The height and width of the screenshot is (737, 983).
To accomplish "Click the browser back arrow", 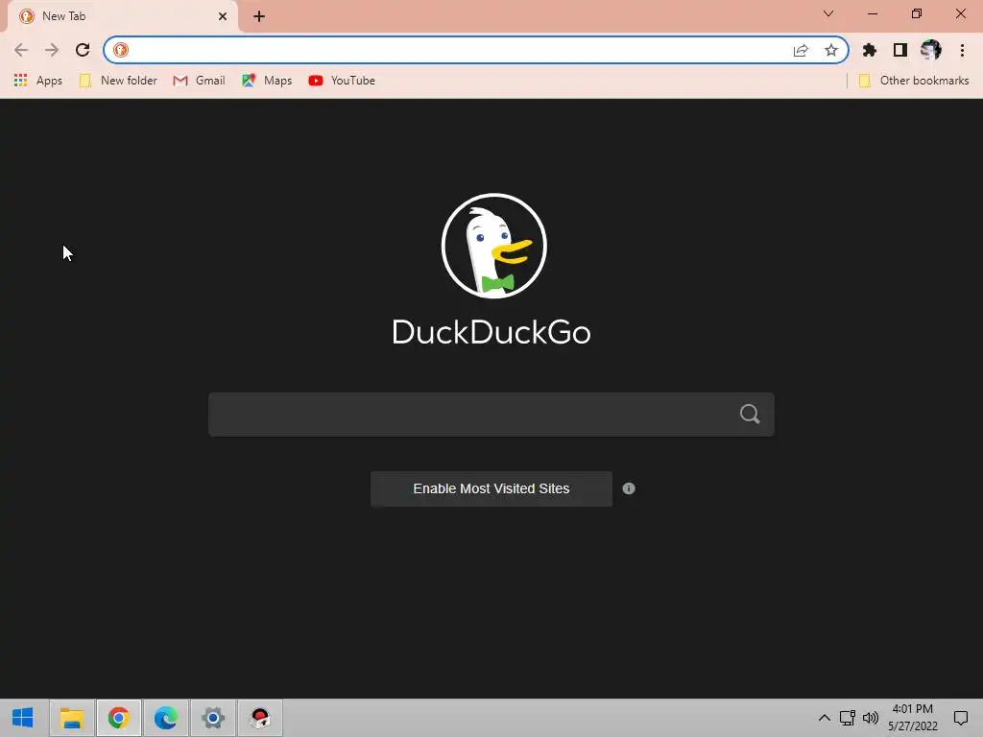I will pos(21,50).
